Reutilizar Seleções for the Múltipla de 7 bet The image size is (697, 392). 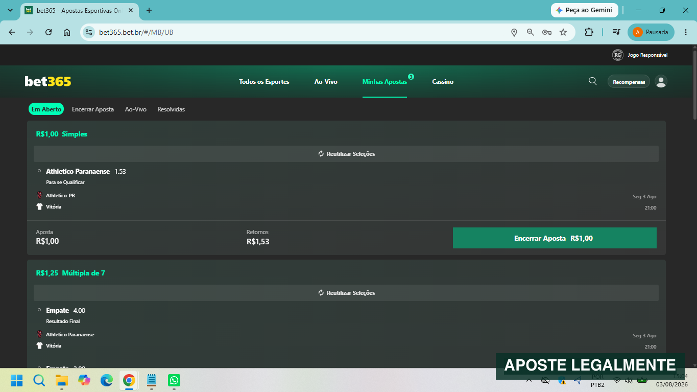click(346, 293)
